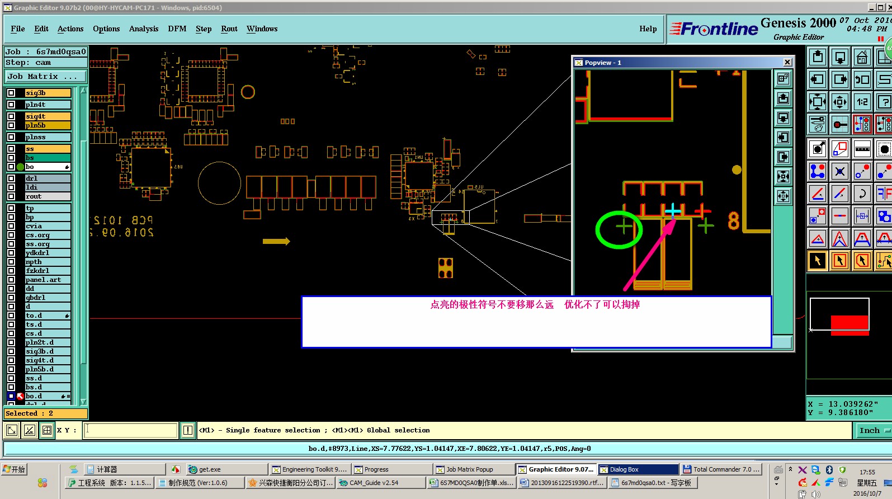892x499 pixels.
Task: Click the red overview area thumbnail
Action: click(849, 325)
